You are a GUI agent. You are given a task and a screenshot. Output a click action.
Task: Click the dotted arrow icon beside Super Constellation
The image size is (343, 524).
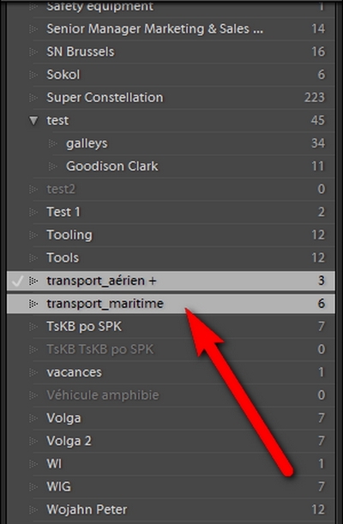click(33, 98)
